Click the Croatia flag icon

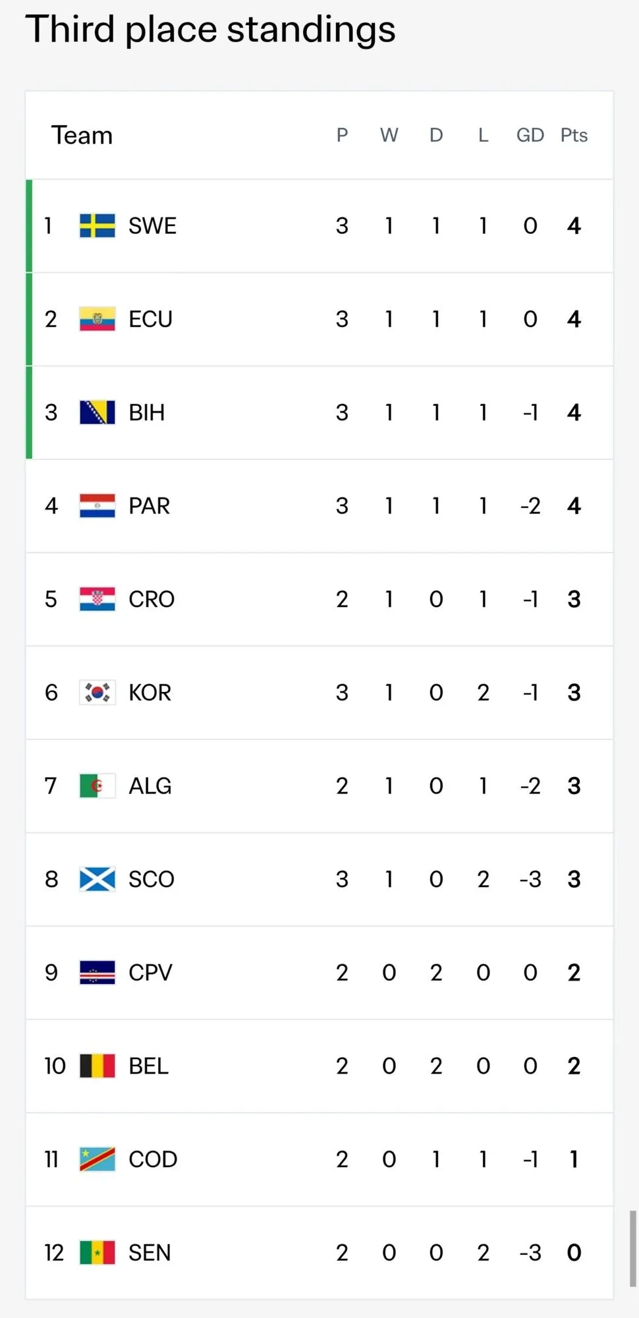tap(97, 599)
